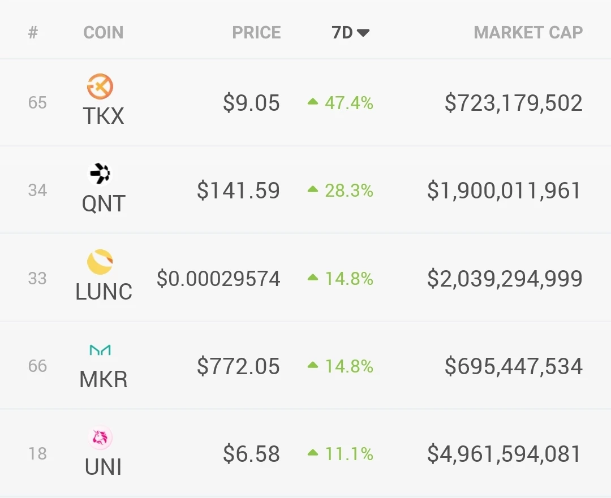
Task: Click the UNI pink unicorn icon
Action: pyautogui.click(x=100, y=438)
